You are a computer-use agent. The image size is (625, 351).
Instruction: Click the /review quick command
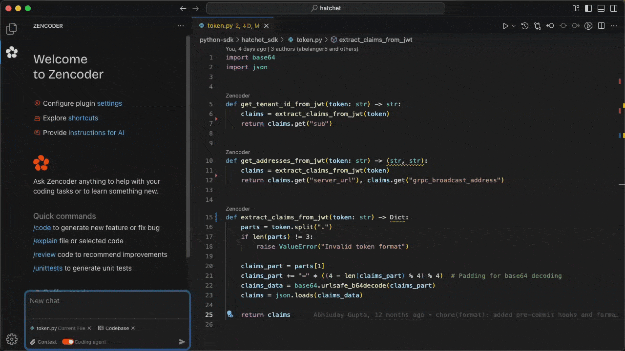[44, 254]
